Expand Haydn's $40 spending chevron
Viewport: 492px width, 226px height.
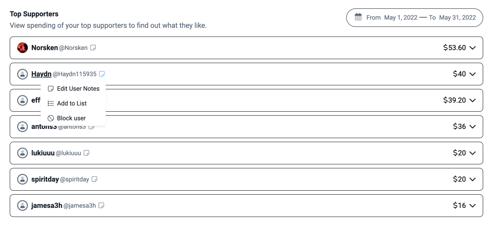pos(473,74)
